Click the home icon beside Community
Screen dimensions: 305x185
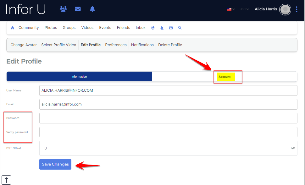click(13, 28)
